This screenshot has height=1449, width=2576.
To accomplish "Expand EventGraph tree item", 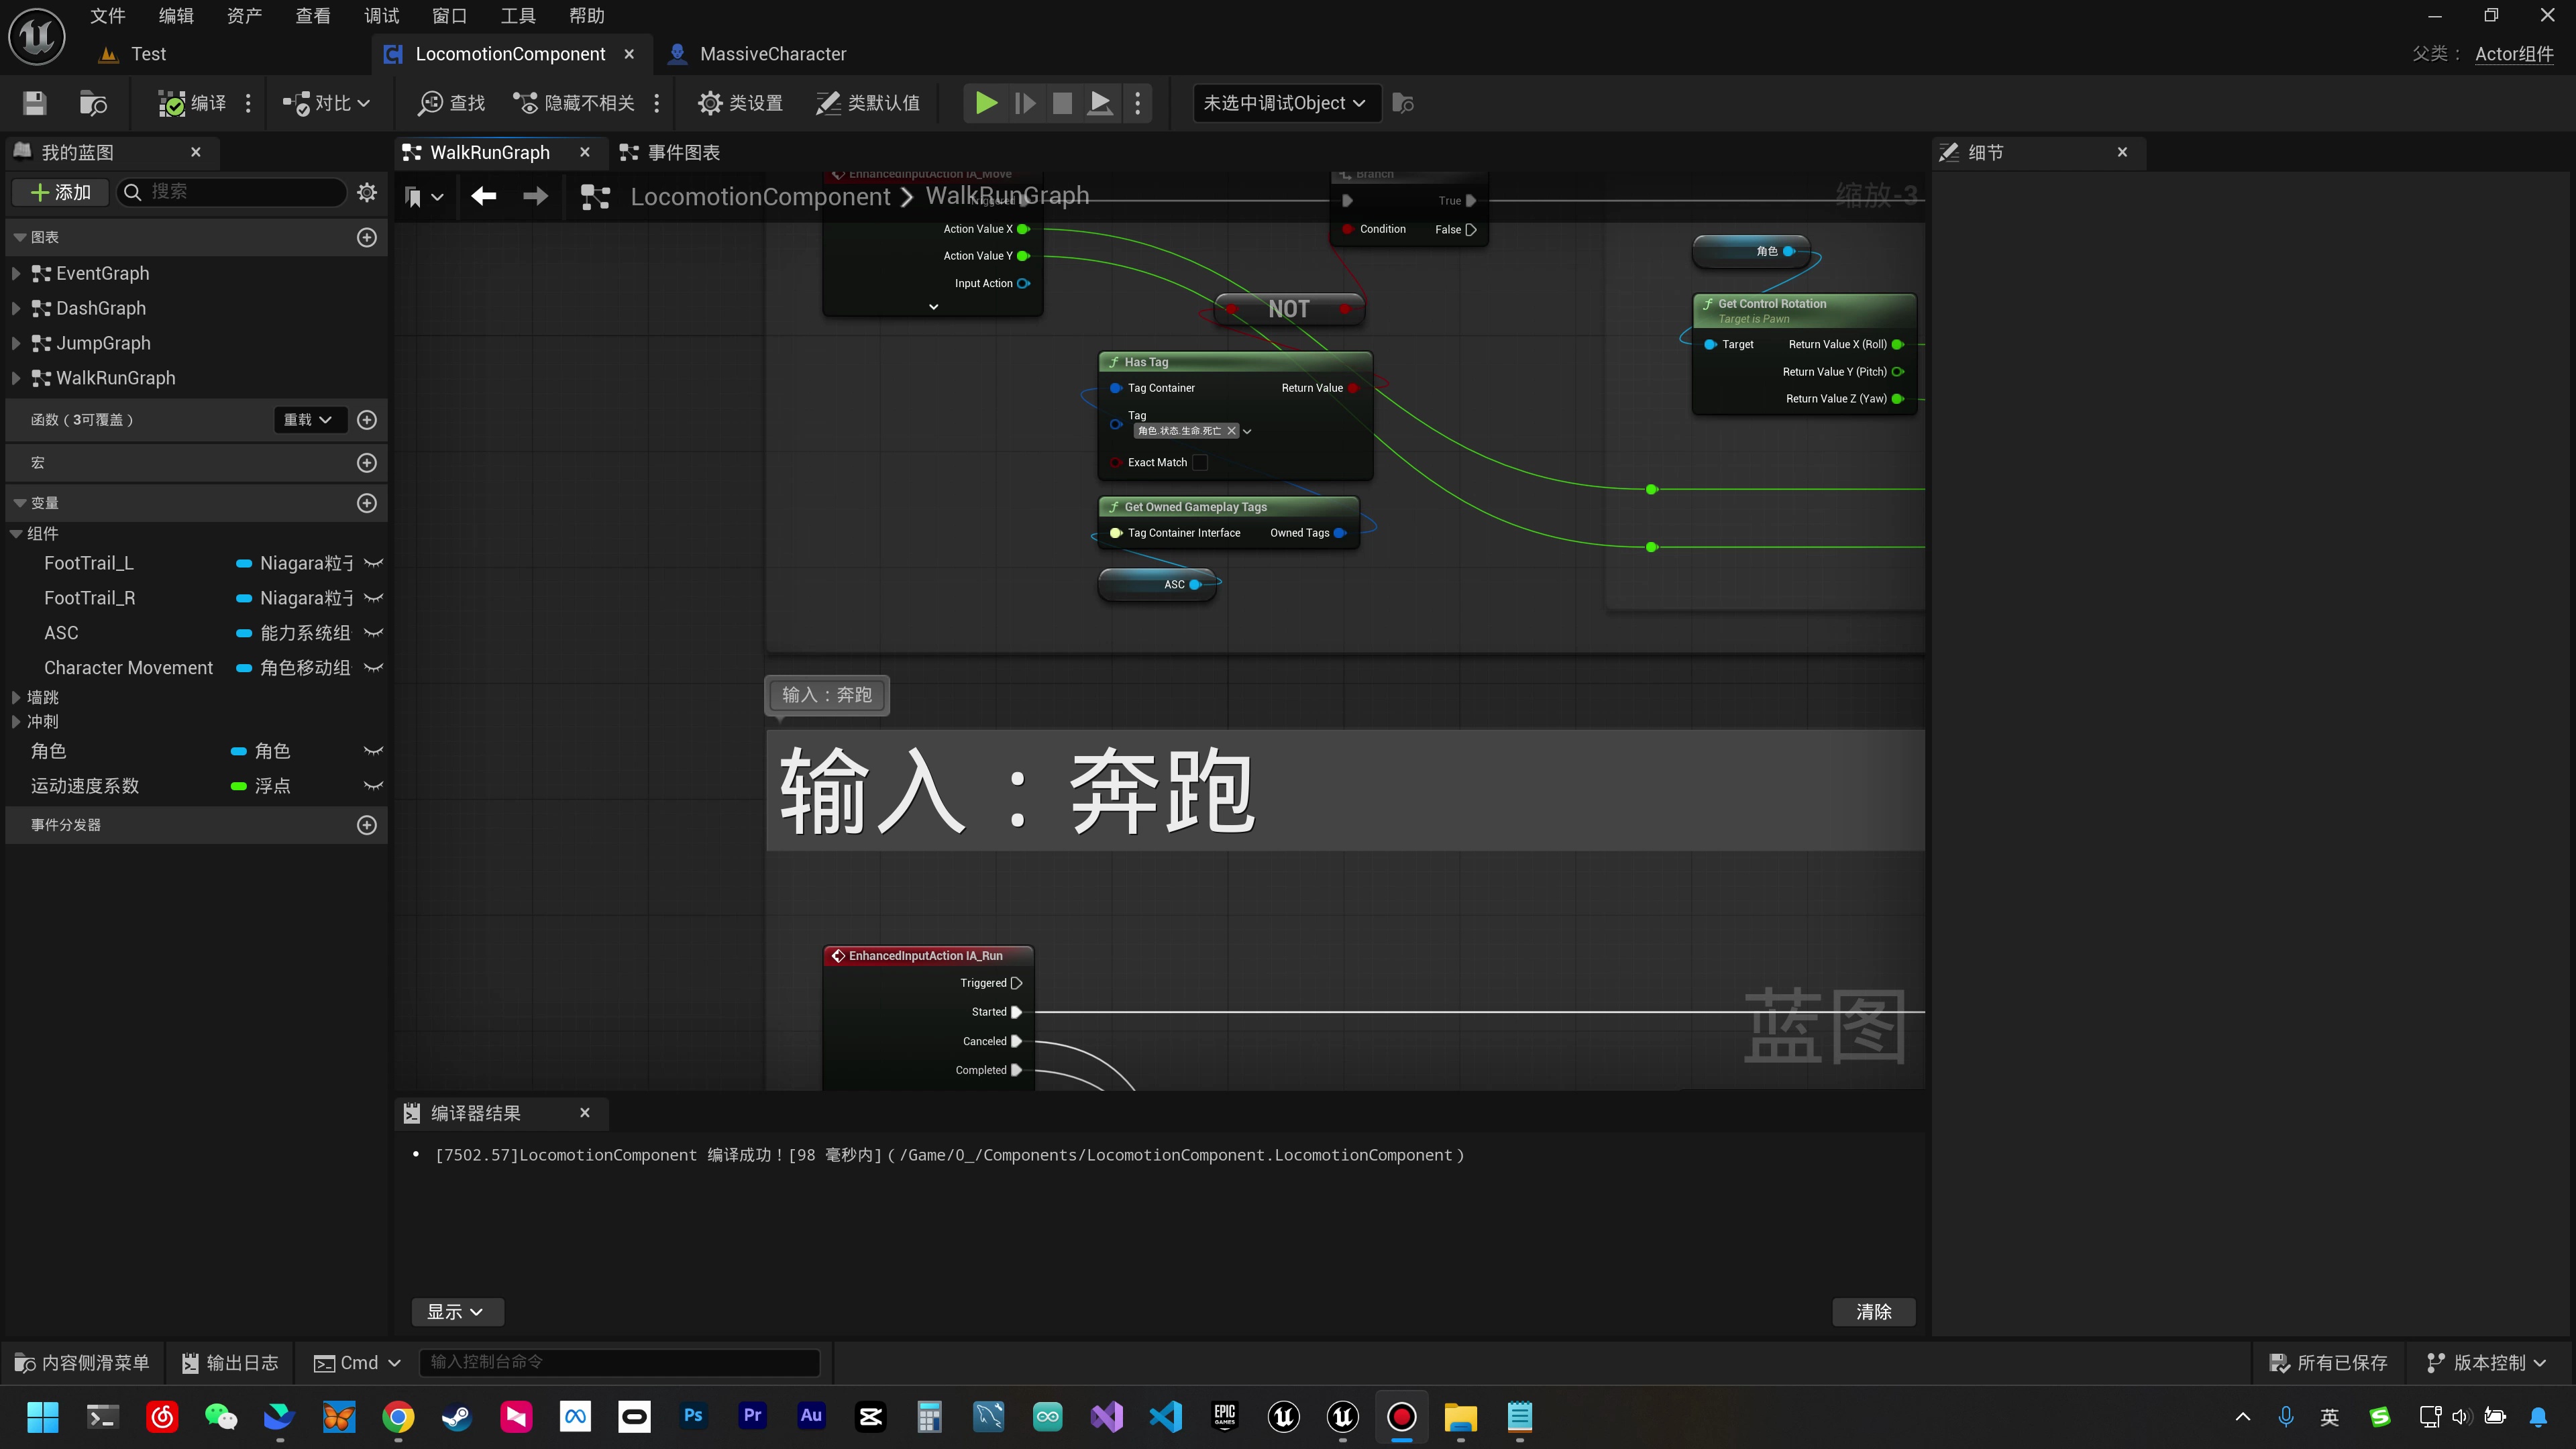I will point(15,273).
